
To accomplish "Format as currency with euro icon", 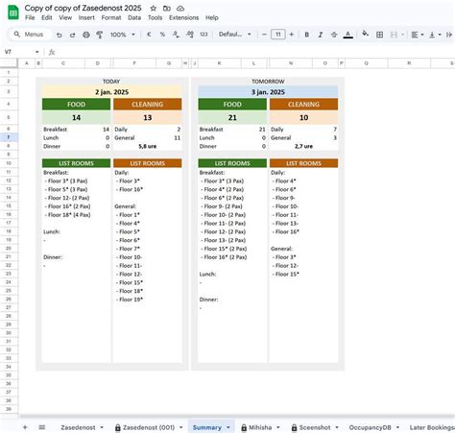I will point(149,35).
